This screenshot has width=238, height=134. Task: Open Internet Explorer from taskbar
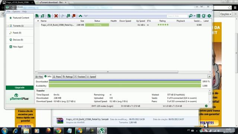pos(15,131)
